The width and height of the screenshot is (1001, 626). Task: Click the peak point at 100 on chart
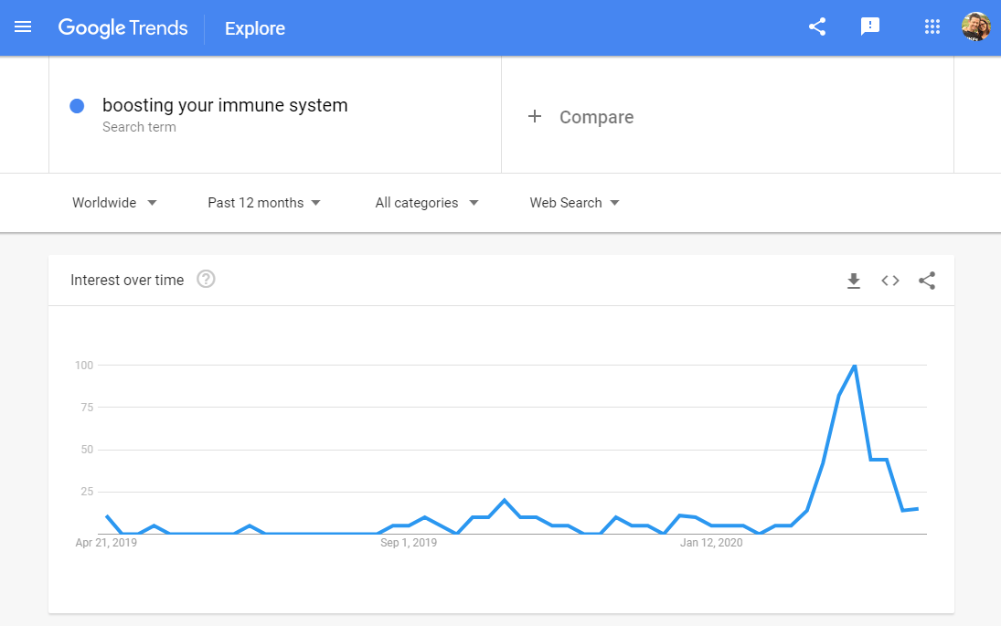855,366
